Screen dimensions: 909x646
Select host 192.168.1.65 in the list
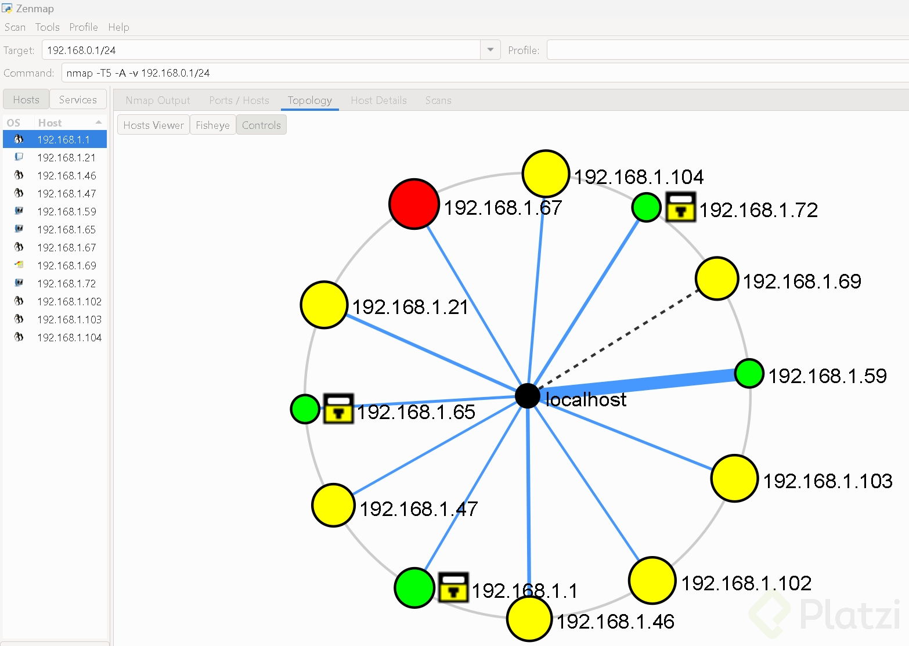coord(55,229)
